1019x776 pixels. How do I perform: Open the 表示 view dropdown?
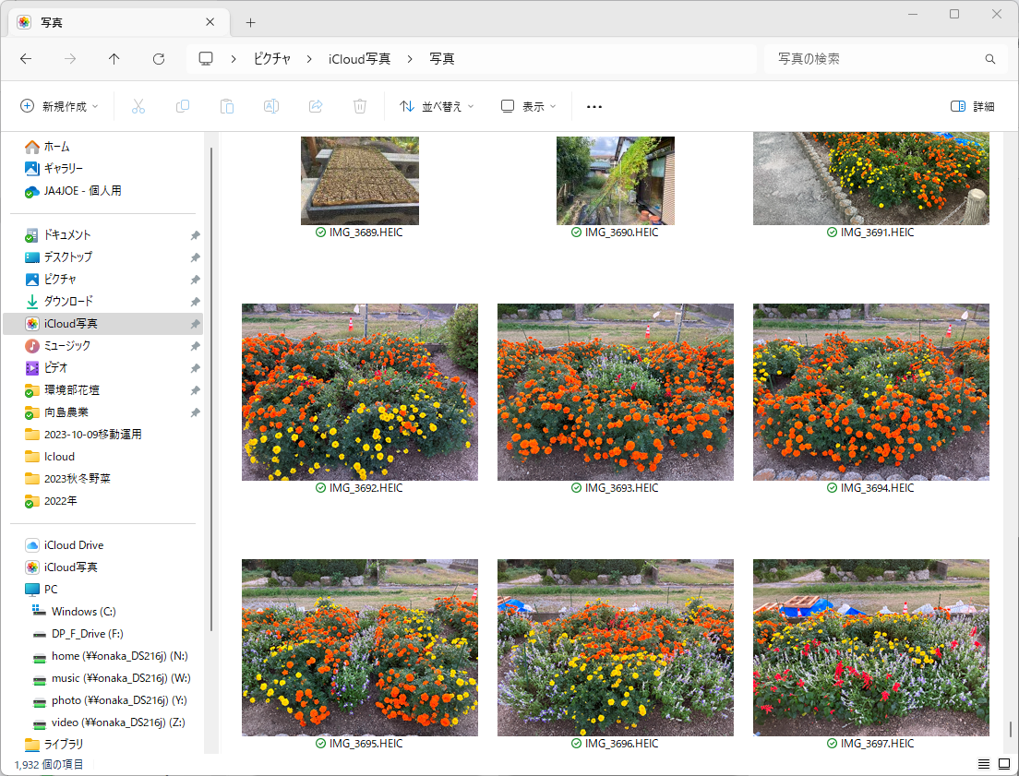(529, 106)
